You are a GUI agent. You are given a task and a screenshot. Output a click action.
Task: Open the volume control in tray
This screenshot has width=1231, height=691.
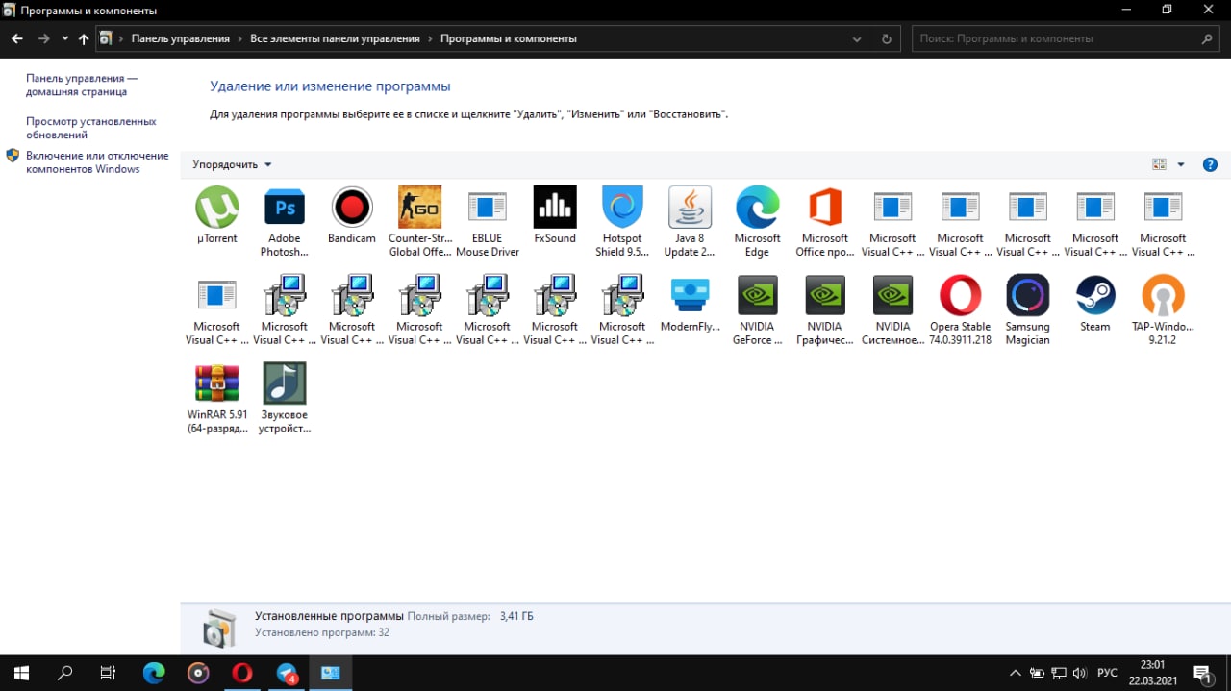(x=1079, y=673)
